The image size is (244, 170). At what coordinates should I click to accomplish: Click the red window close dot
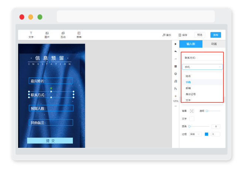coord(22,17)
